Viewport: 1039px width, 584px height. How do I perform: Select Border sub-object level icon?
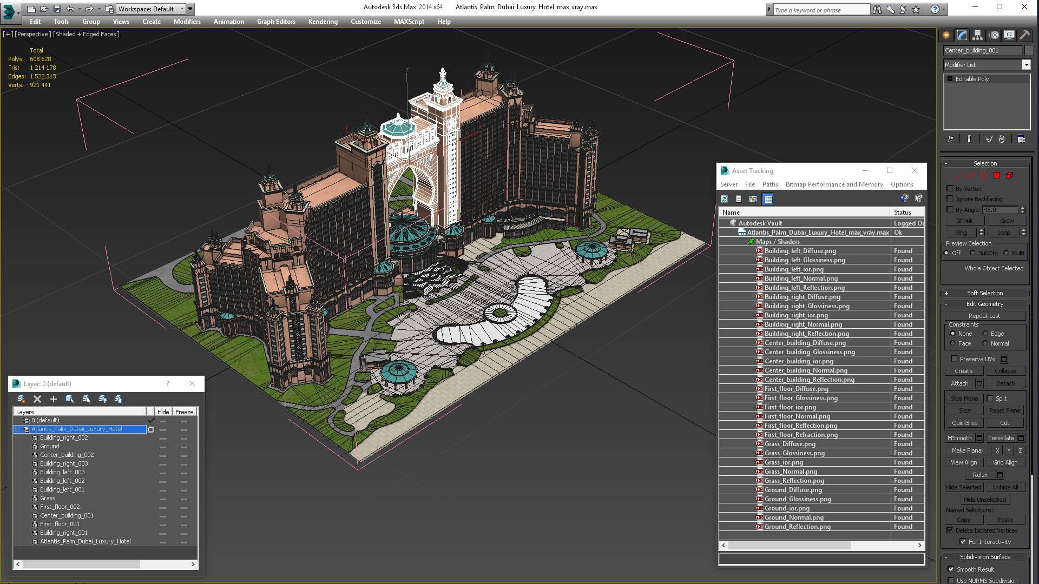(x=983, y=175)
